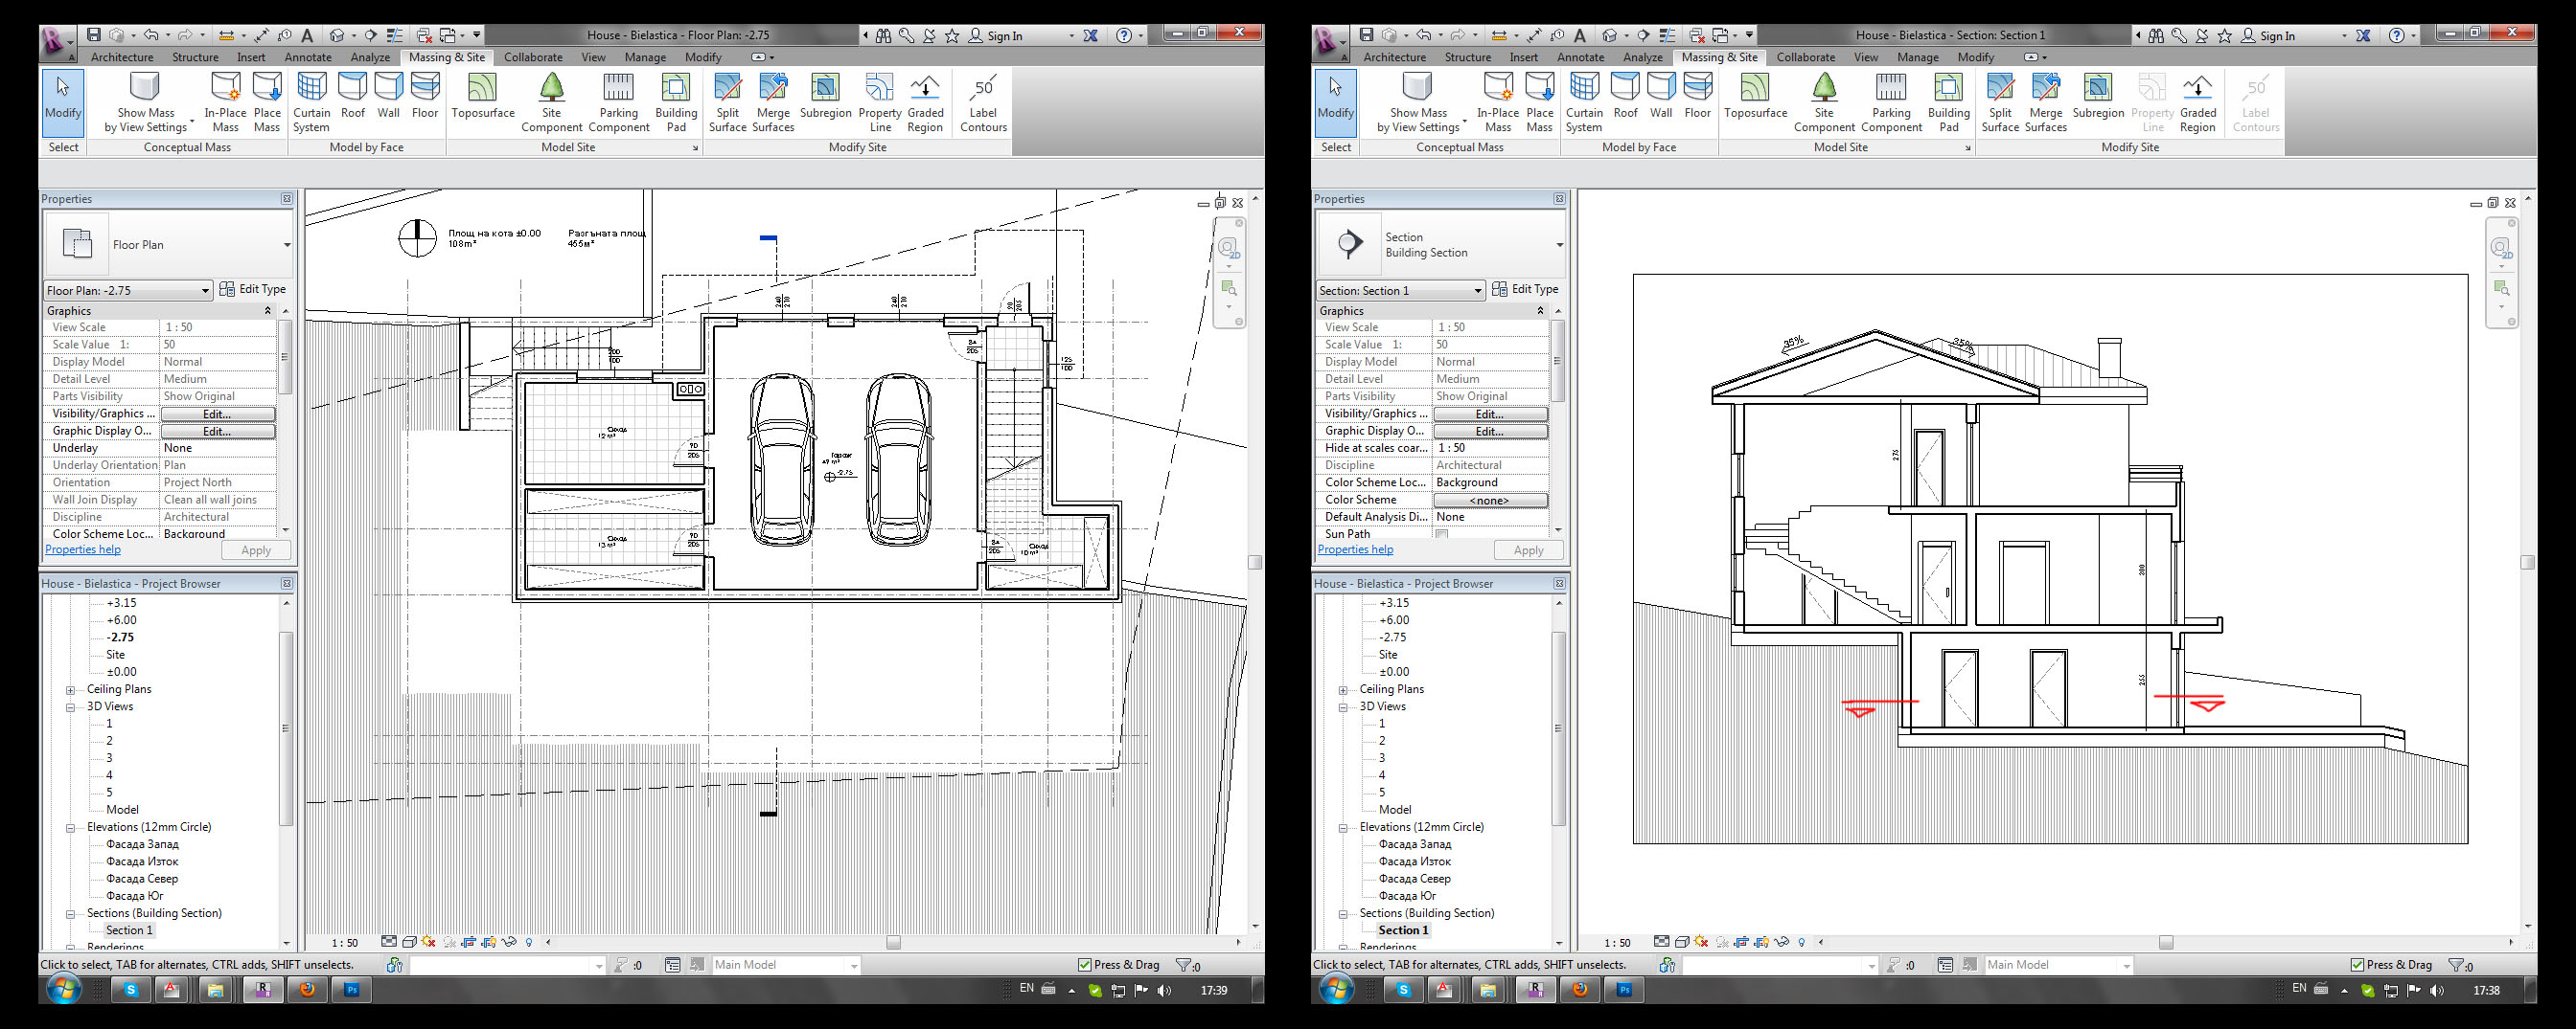
Task: Click Graded Region in the Section 1 window
Action: [2197, 100]
